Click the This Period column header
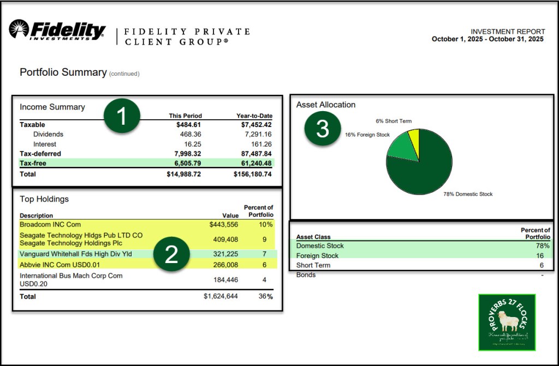This screenshot has height=366, width=559. pyautogui.click(x=185, y=116)
